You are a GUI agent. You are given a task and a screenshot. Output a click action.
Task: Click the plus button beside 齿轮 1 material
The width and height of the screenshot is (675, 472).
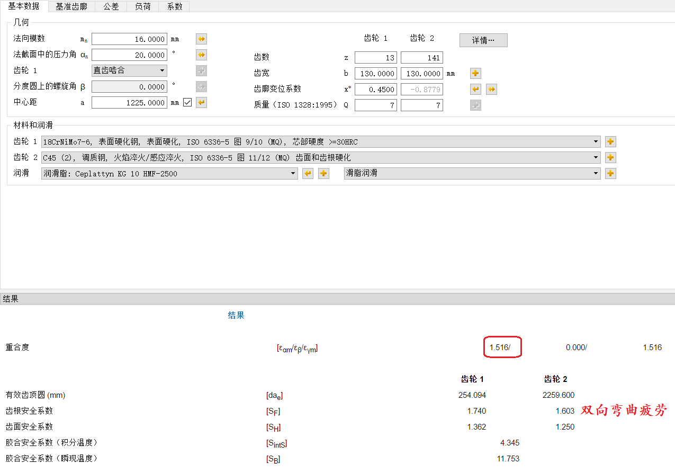[610, 142]
